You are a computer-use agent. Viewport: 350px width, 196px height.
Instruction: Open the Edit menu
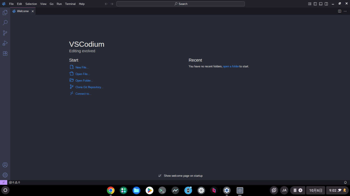[x=19, y=4]
